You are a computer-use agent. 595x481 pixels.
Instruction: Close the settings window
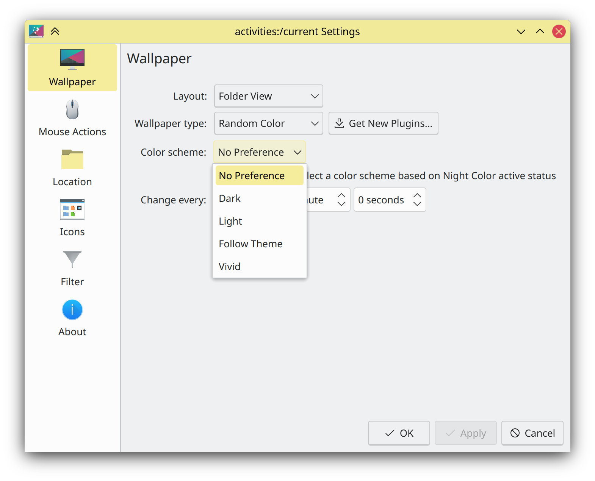(x=559, y=31)
